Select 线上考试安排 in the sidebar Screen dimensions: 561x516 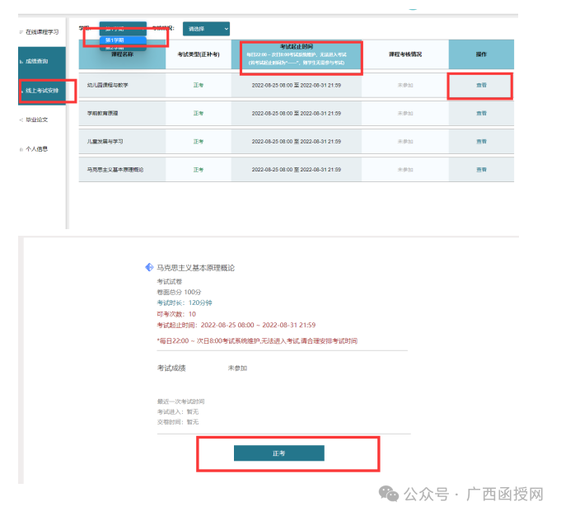point(42,91)
